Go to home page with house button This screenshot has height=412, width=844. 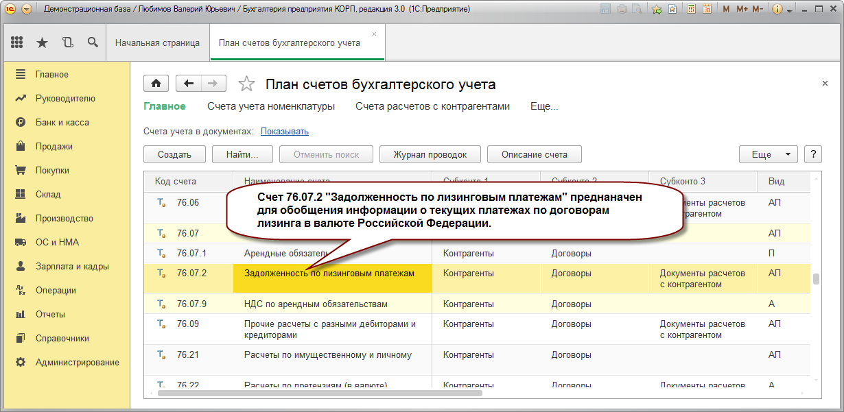point(156,84)
